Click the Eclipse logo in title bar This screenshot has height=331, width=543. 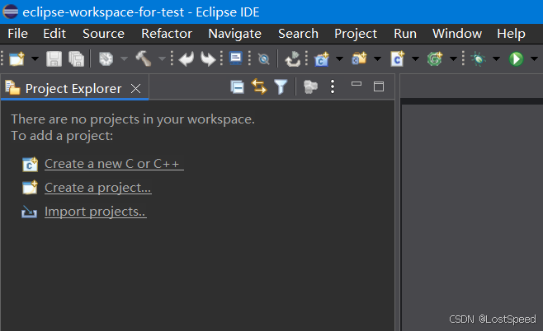pos(11,12)
